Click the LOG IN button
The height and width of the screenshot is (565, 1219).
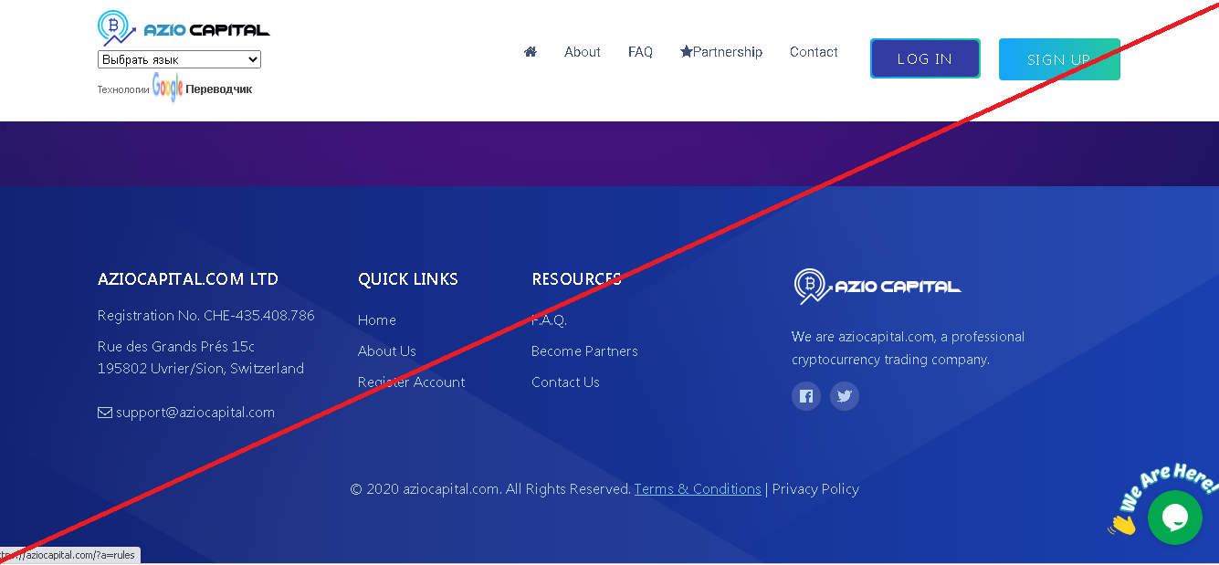click(925, 58)
